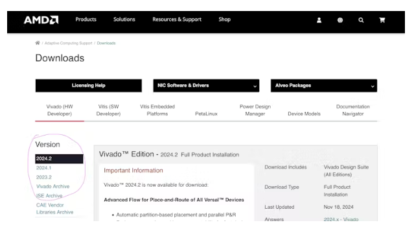Select the highlighted 2024.2 version entry
The height and width of the screenshot is (238, 414).
click(59, 159)
